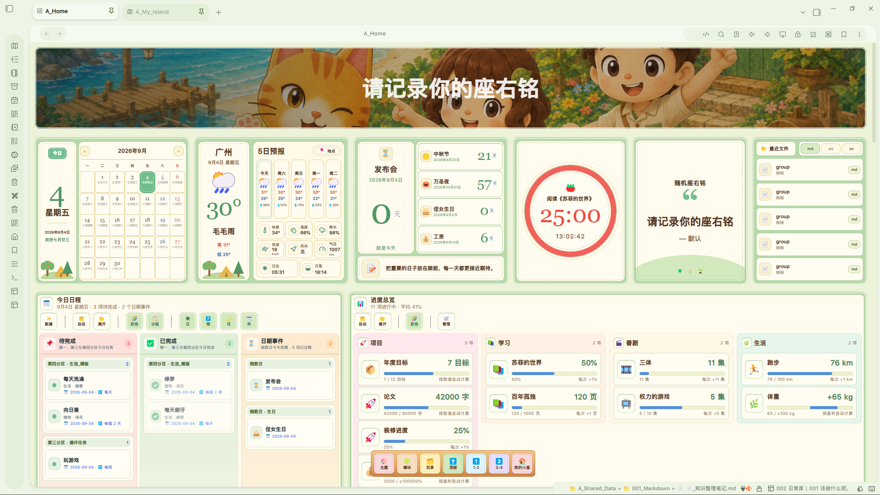
Task: Navigate back with the left arrow
Action: pos(47,34)
